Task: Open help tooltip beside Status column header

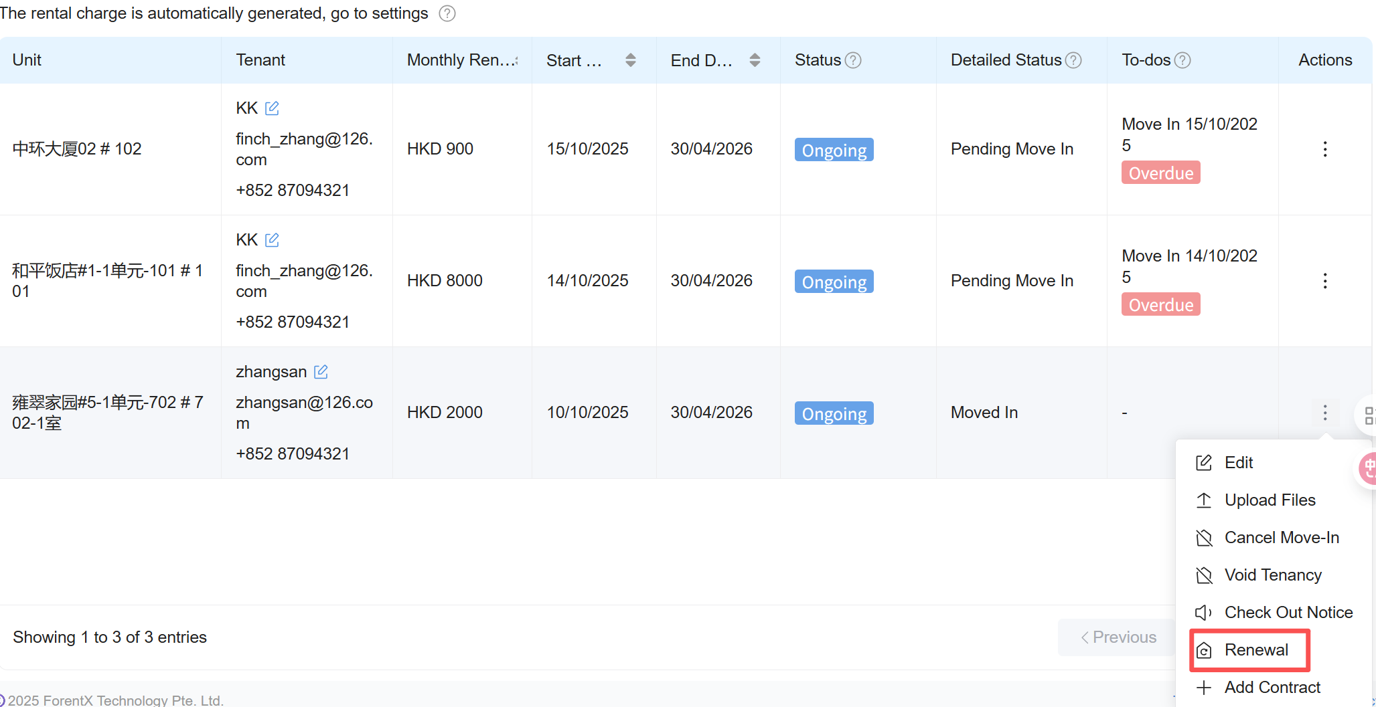Action: [x=853, y=60]
